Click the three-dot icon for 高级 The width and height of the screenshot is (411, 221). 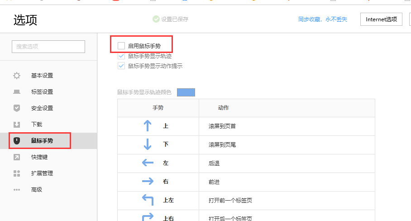tap(17, 190)
